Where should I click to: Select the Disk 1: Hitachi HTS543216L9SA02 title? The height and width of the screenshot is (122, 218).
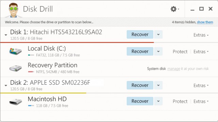coord(56,32)
